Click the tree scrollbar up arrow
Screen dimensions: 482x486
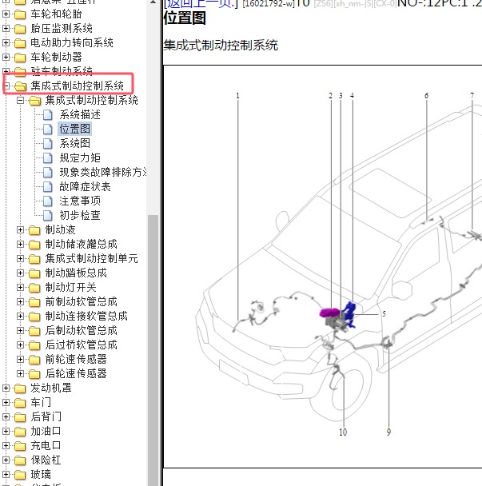point(153,2)
